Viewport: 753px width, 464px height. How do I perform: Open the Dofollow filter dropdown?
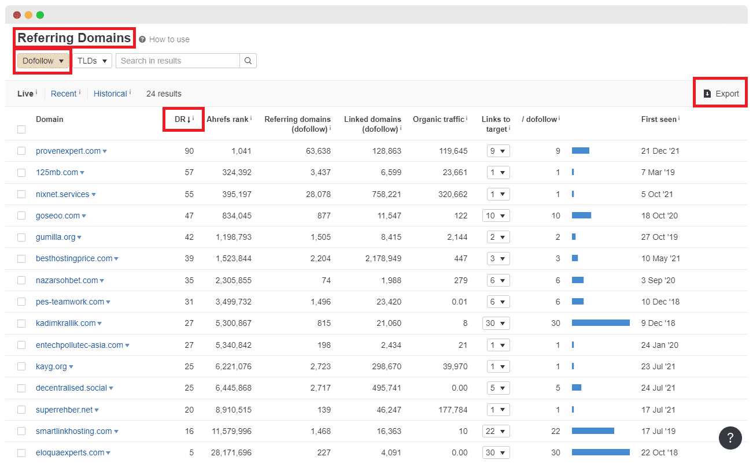[x=43, y=61]
